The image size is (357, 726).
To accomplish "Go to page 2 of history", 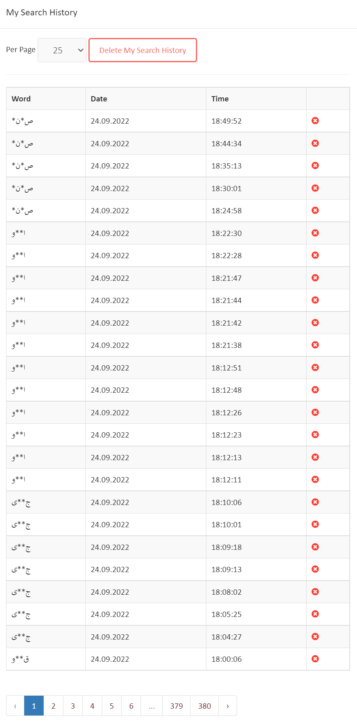I will [x=53, y=706].
